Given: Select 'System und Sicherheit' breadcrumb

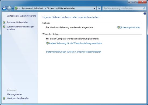Looking at the screenshot, I should coord(32,8).
